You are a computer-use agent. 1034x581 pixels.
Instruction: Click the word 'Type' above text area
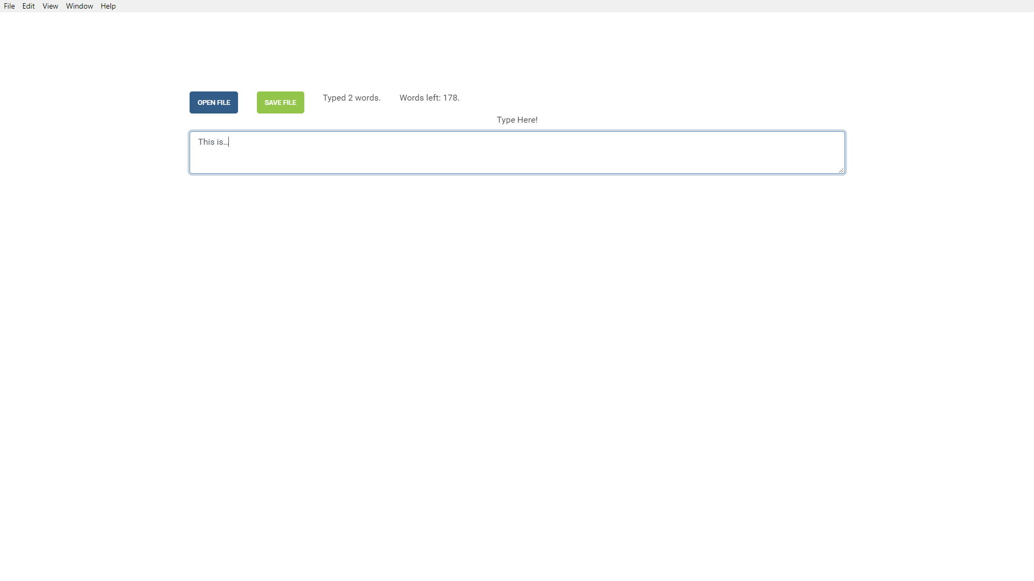(506, 120)
